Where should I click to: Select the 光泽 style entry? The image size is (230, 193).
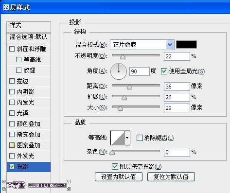(x=29, y=113)
